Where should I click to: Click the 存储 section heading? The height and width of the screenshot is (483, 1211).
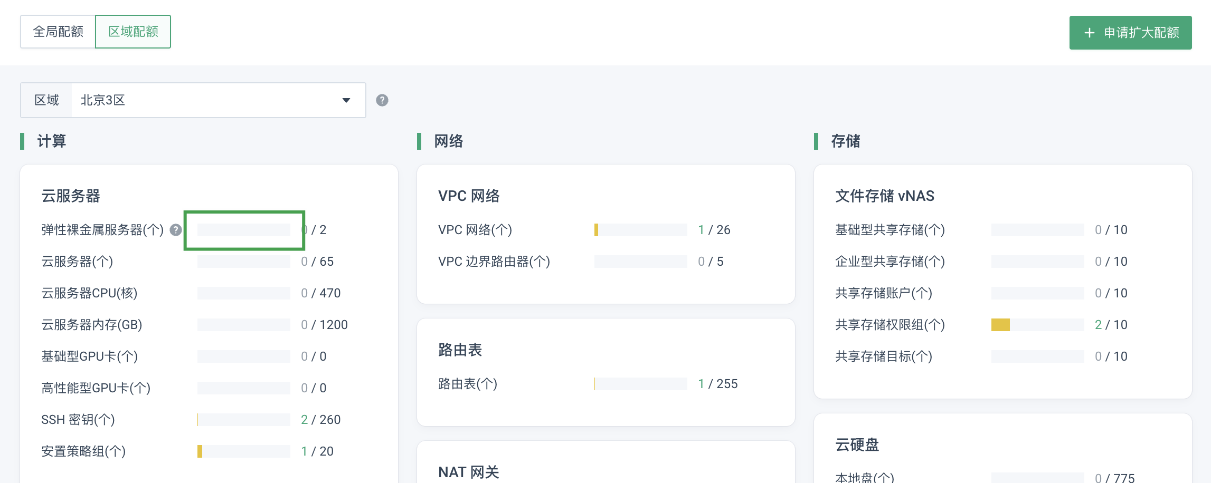846,141
